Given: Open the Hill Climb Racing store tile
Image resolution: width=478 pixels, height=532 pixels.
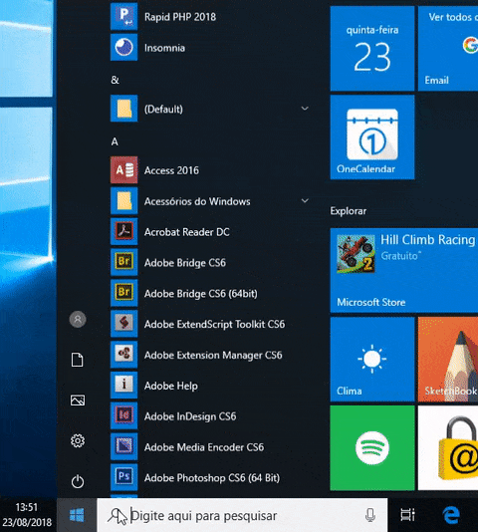Looking at the screenshot, I should tap(404, 270).
